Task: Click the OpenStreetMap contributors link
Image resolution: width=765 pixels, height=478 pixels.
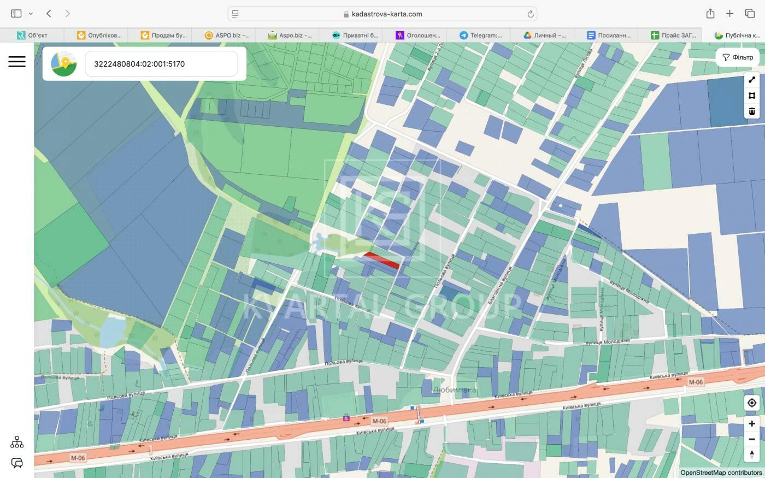Action: [721, 473]
